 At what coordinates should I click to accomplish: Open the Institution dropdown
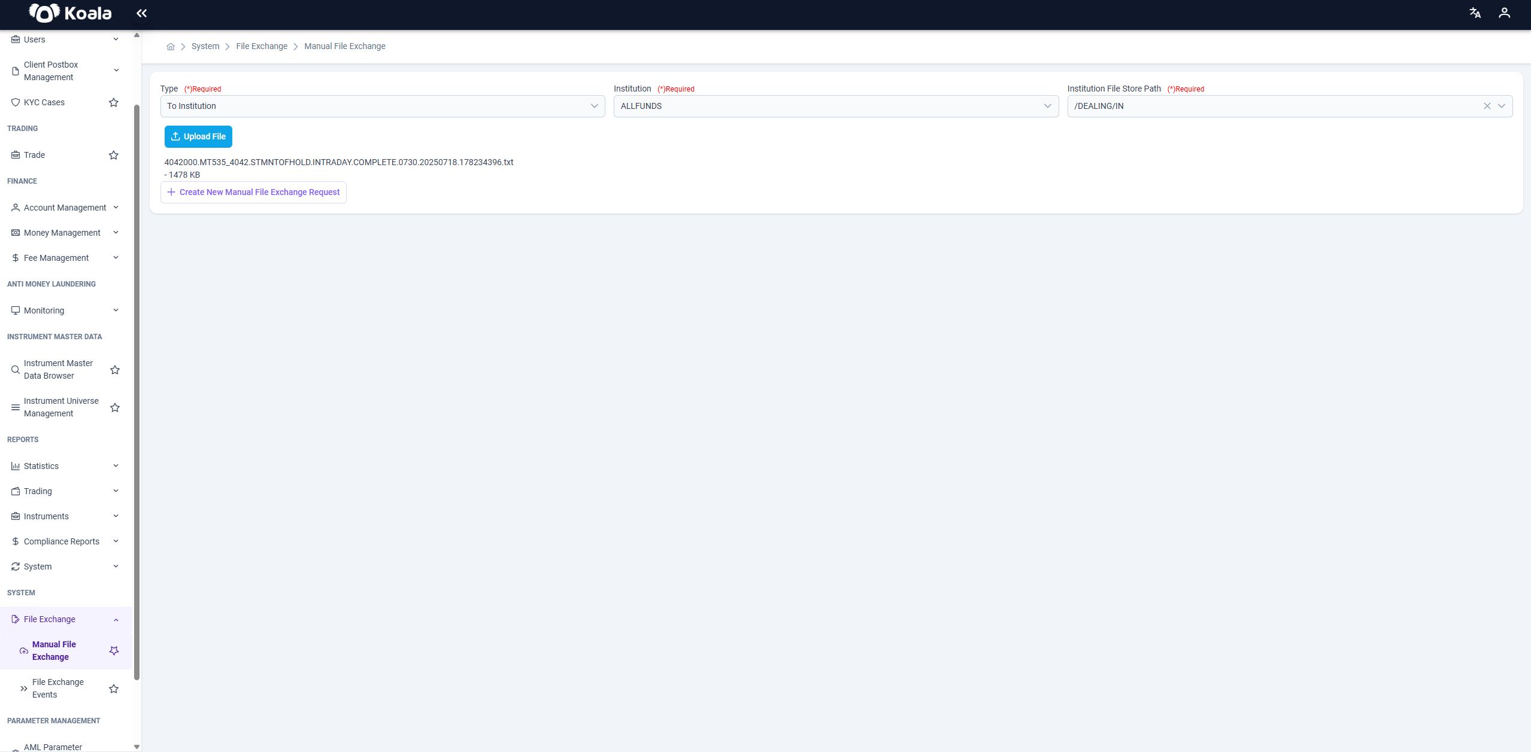(836, 106)
